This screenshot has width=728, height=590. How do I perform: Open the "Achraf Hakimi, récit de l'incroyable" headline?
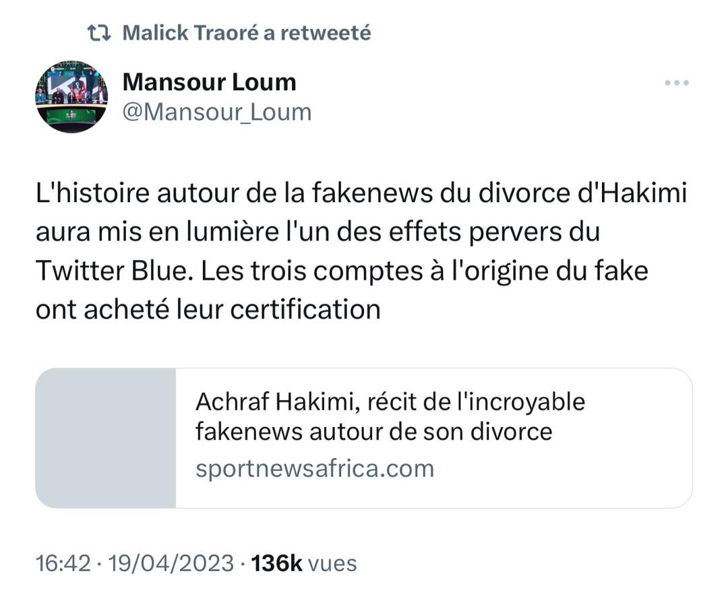[x=390, y=402]
